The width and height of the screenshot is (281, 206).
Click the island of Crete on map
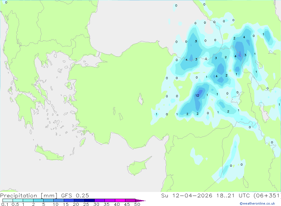pyautogui.click(x=48, y=153)
